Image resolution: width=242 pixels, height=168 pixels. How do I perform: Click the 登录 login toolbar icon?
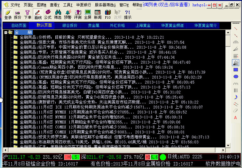point(8,14)
